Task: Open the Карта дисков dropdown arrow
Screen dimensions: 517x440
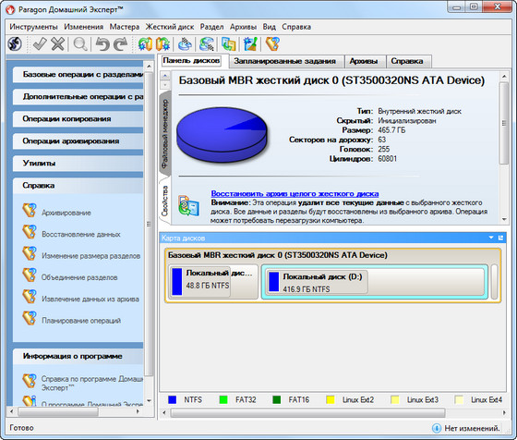Action: 491,238
